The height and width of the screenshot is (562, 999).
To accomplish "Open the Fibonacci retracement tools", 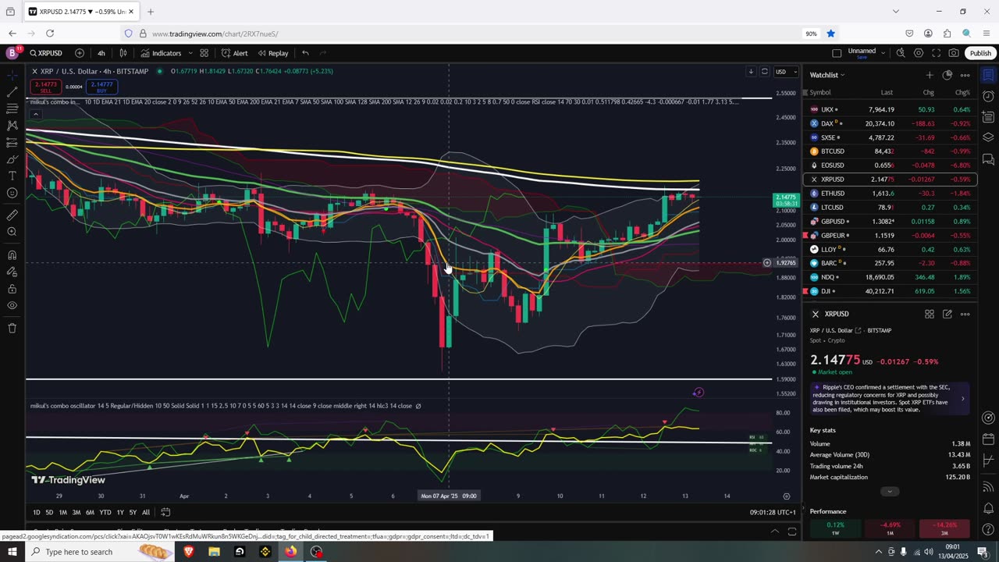I will click(x=12, y=108).
